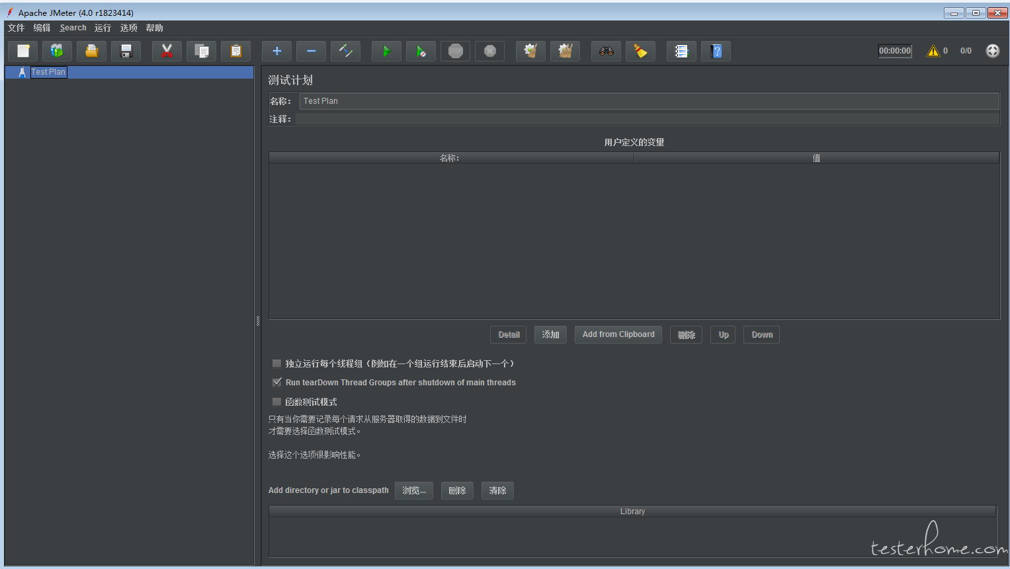Click the broom Reset Search icon
1010x569 pixels.
[x=640, y=51]
